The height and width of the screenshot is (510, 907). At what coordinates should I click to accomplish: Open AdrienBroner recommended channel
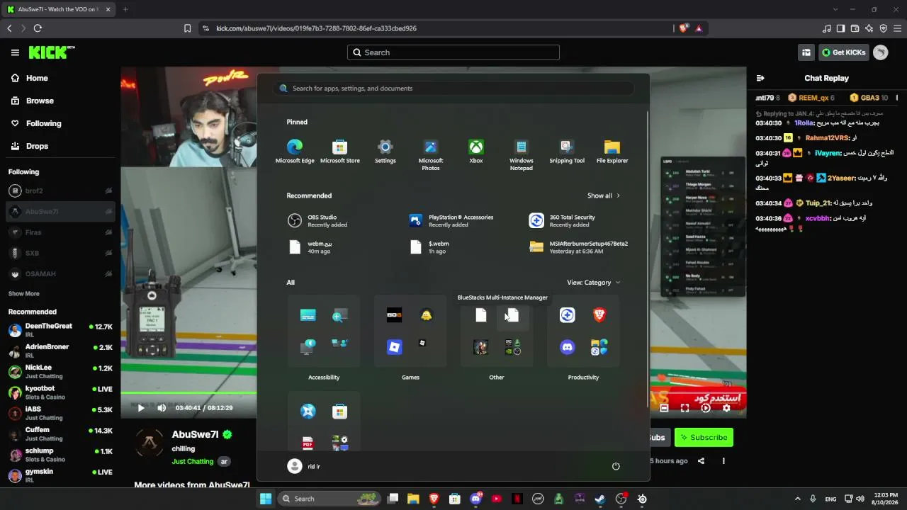60,351
